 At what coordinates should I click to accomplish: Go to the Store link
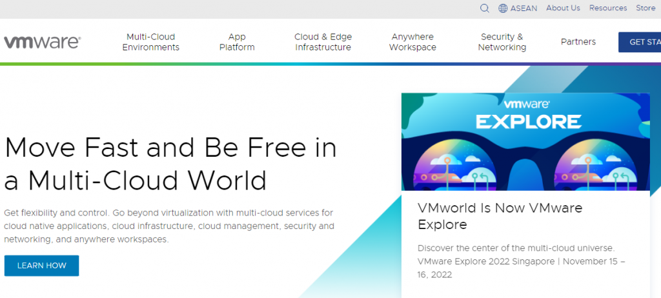click(x=646, y=8)
